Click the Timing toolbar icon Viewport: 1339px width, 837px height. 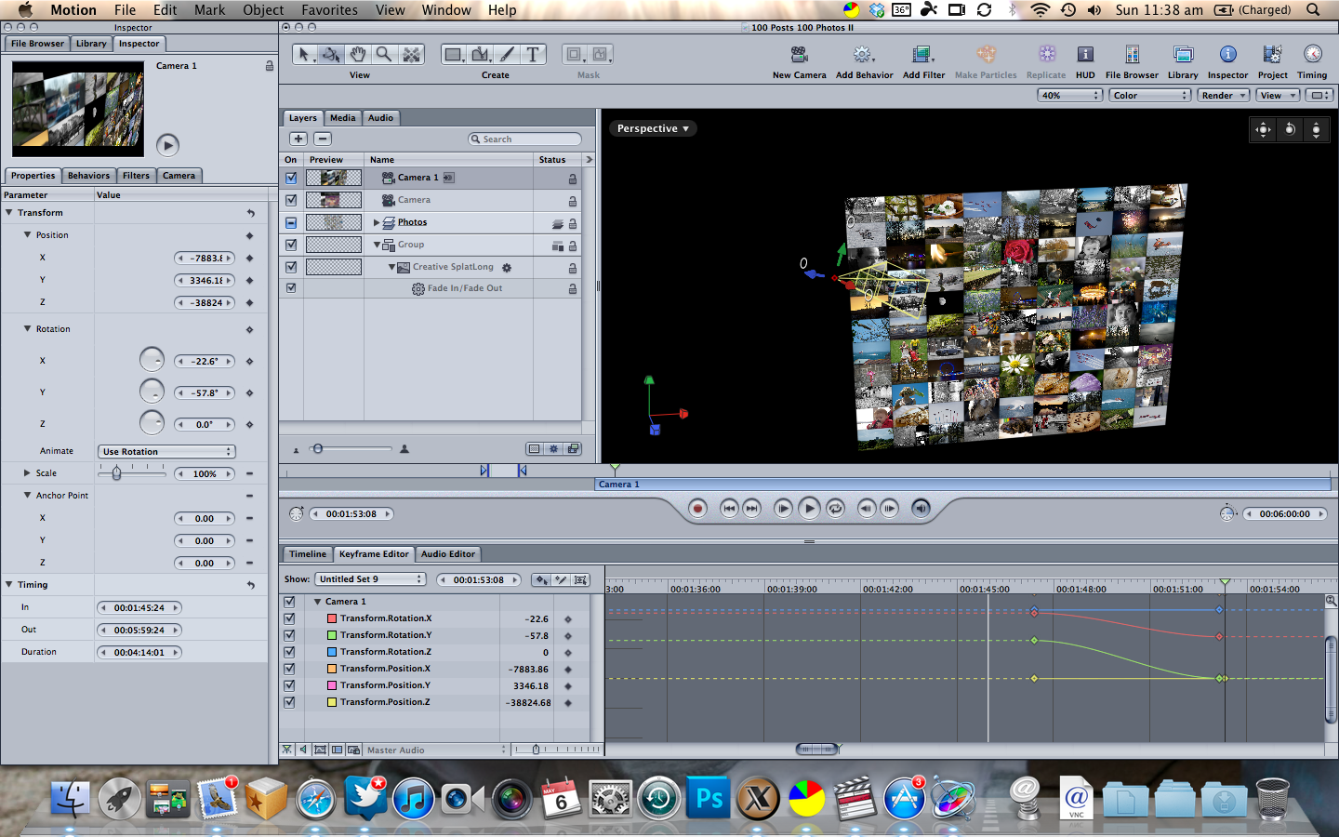1311,55
